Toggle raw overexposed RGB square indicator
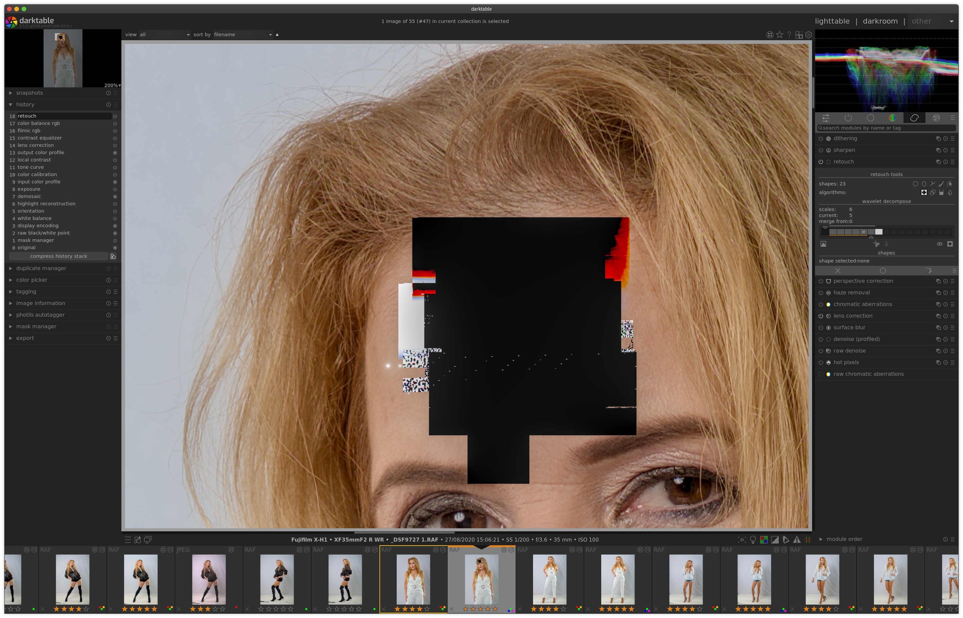The height and width of the screenshot is (618, 963). [764, 540]
